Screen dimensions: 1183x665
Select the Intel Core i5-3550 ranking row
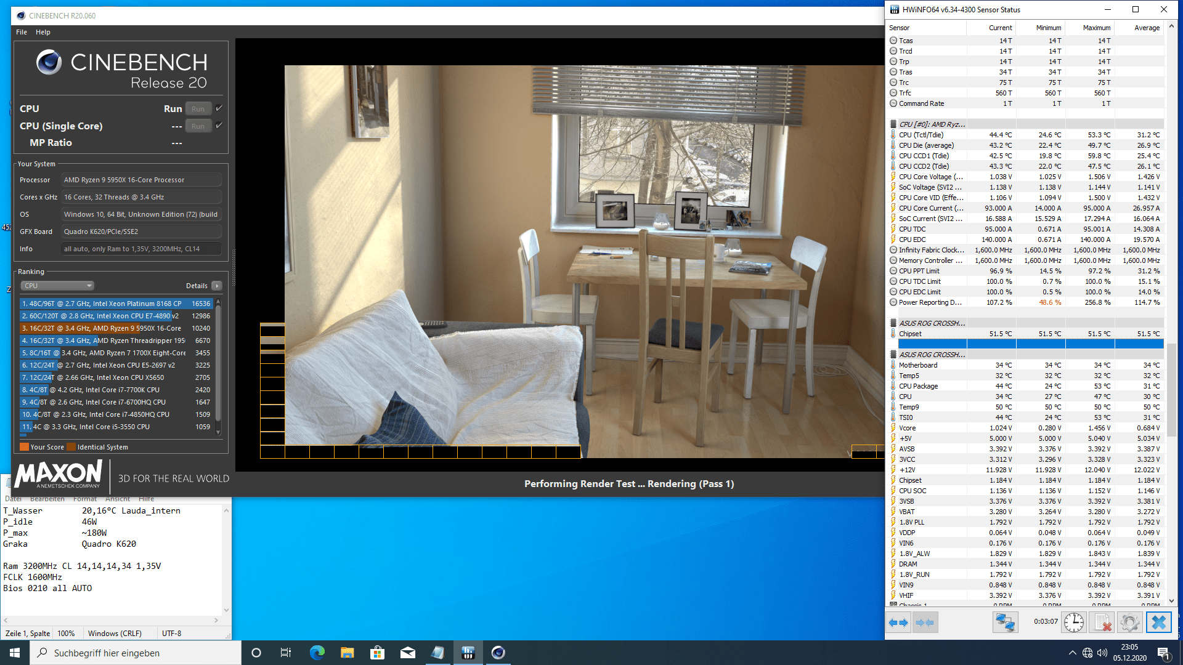point(116,427)
